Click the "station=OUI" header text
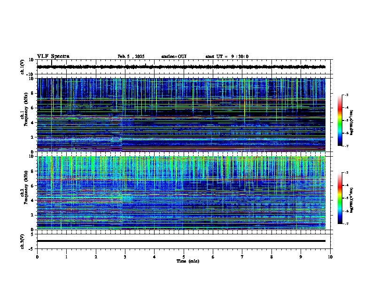Image resolution: width=372 pixels, height=288 pixels. (x=174, y=56)
